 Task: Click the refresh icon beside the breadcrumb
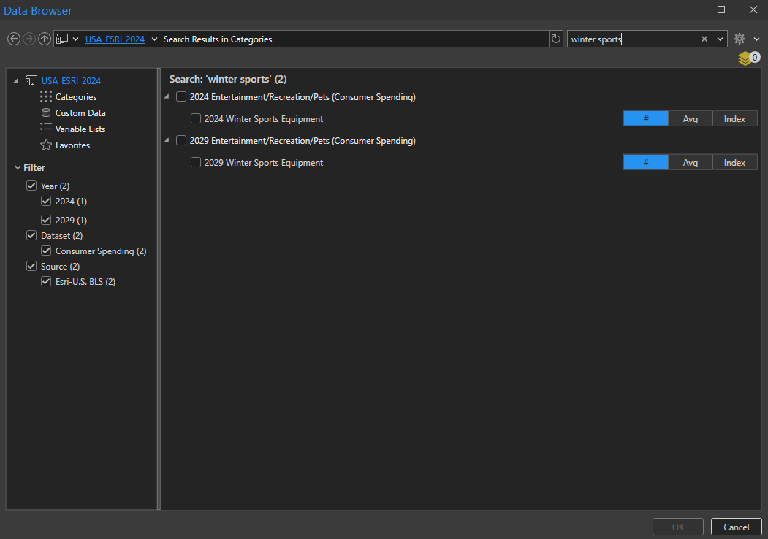coord(556,39)
